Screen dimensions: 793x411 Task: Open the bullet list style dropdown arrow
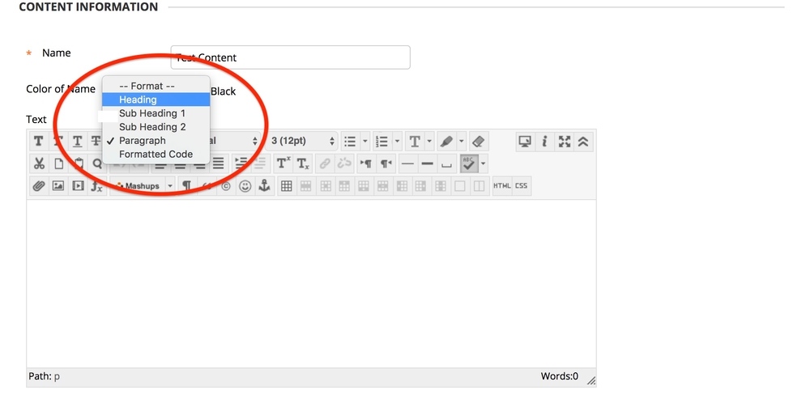(x=365, y=142)
